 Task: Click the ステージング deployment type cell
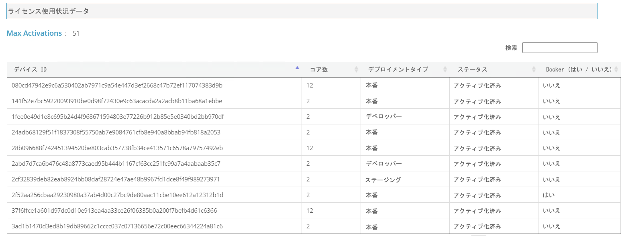tap(383, 180)
